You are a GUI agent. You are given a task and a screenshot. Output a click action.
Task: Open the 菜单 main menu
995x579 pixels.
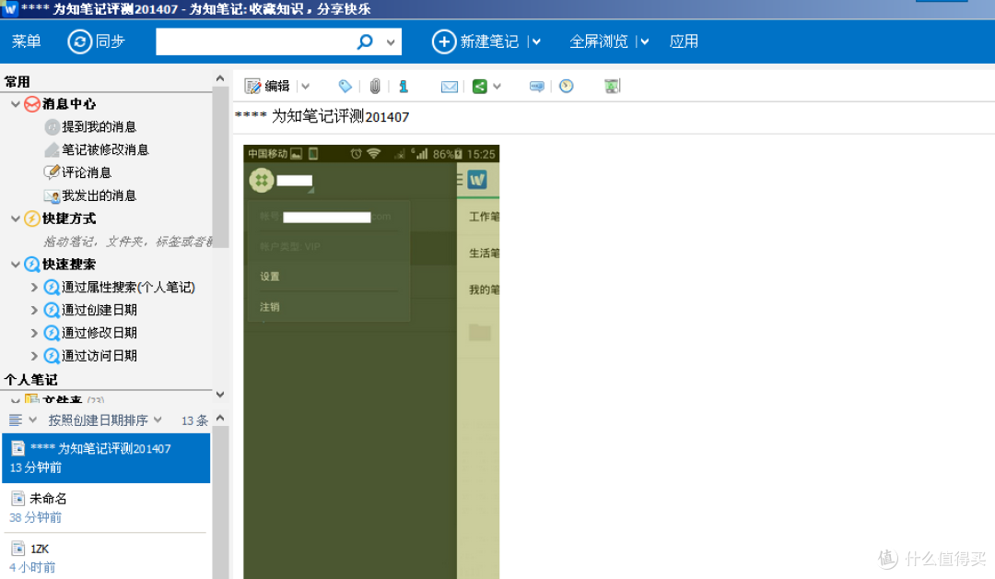pyautogui.click(x=26, y=41)
